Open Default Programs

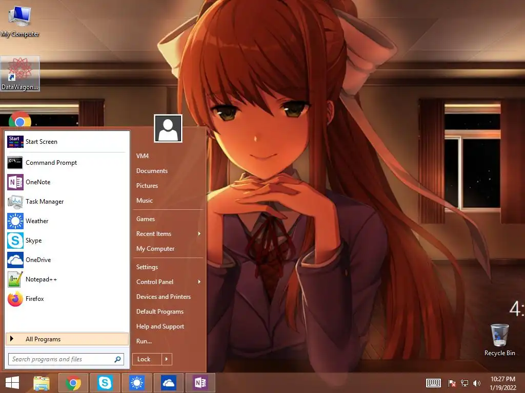(x=160, y=312)
